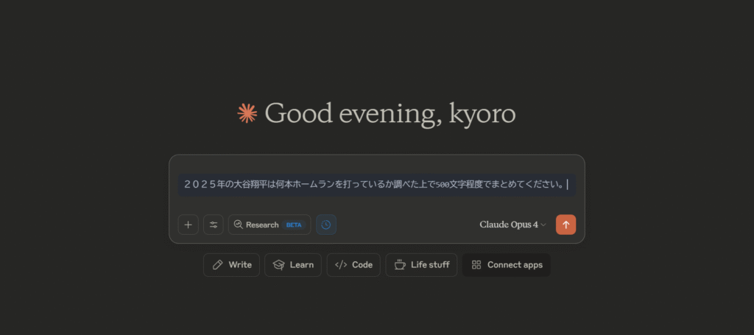Select the Code suggestion chip
Image resolution: width=754 pixels, height=335 pixels.
tap(353, 265)
